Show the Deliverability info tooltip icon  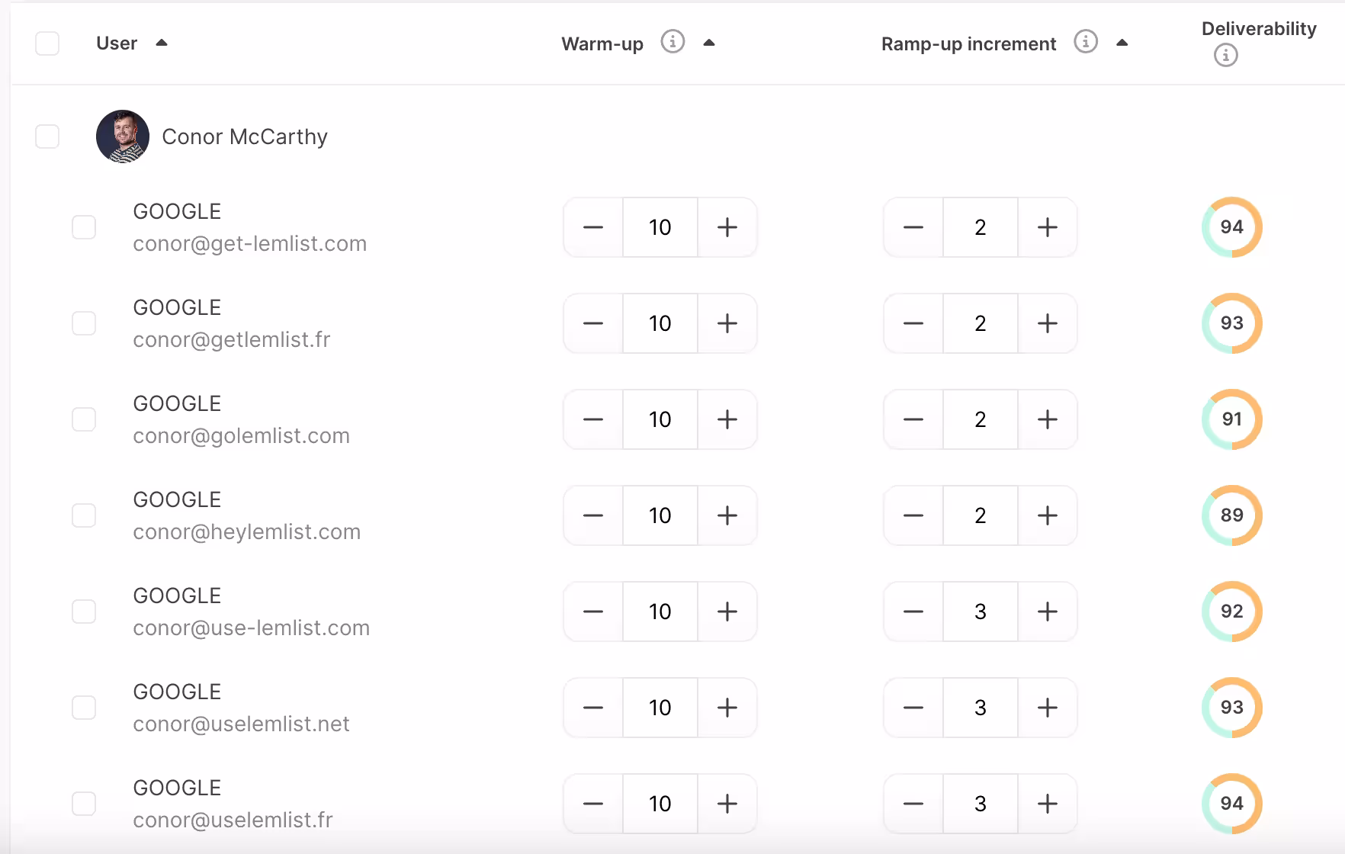tap(1226, 55)
